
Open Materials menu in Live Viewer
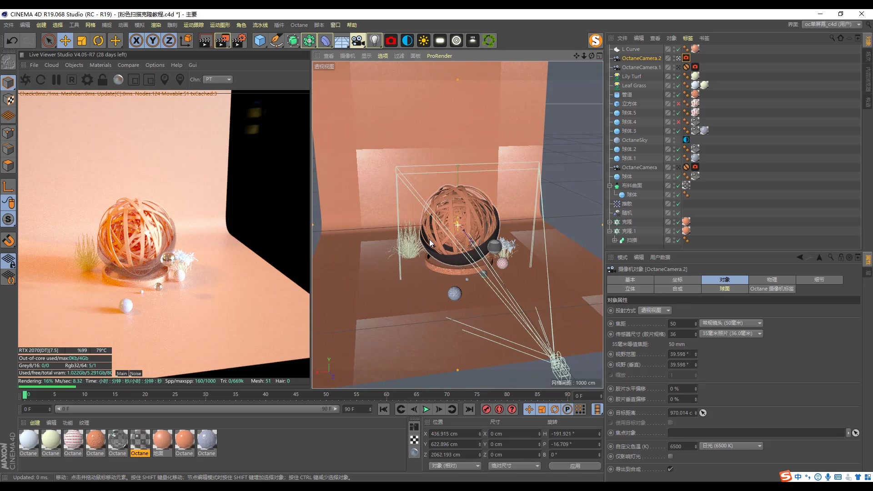[x=100, y=65]
